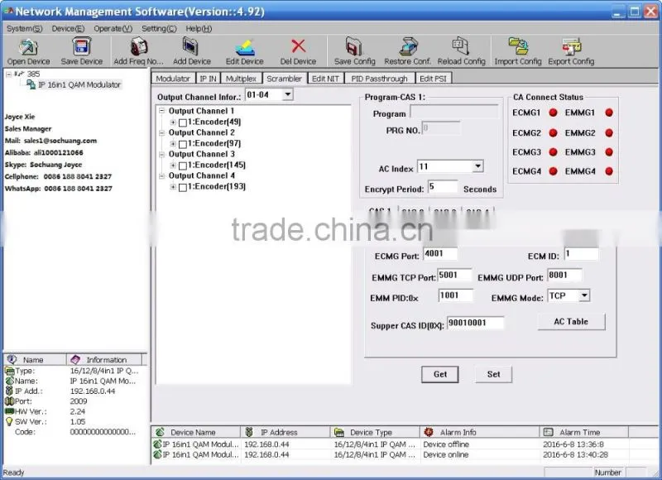Click the ECMG1 red status indicator

553,113
